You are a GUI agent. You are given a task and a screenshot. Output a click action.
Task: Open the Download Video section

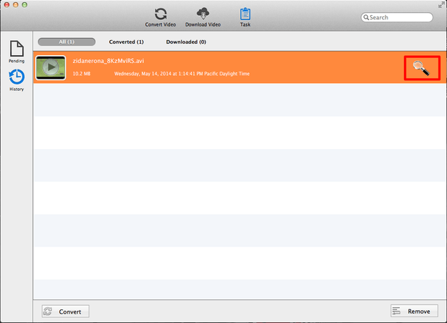(x=203, y=17)
